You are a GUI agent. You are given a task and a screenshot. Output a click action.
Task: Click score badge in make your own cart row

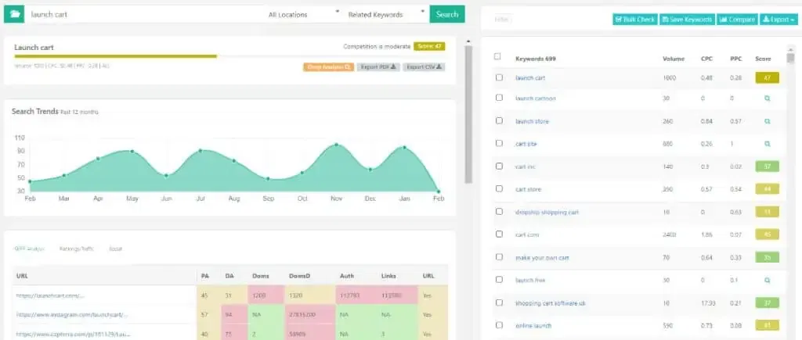(767, 258)
